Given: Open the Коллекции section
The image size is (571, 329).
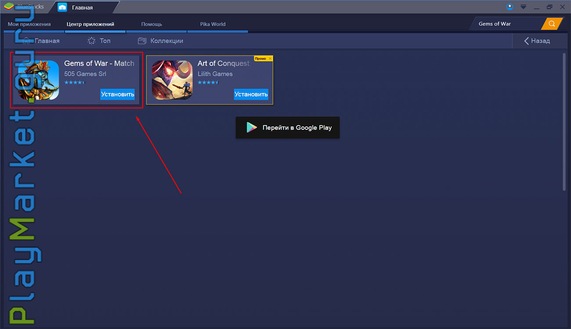Looking at the screenshot, I should 160,41.
